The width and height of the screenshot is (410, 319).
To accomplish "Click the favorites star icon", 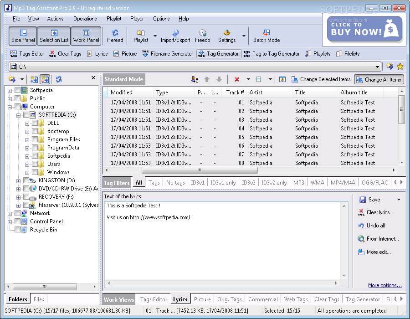I will click(x=400, y=67).
